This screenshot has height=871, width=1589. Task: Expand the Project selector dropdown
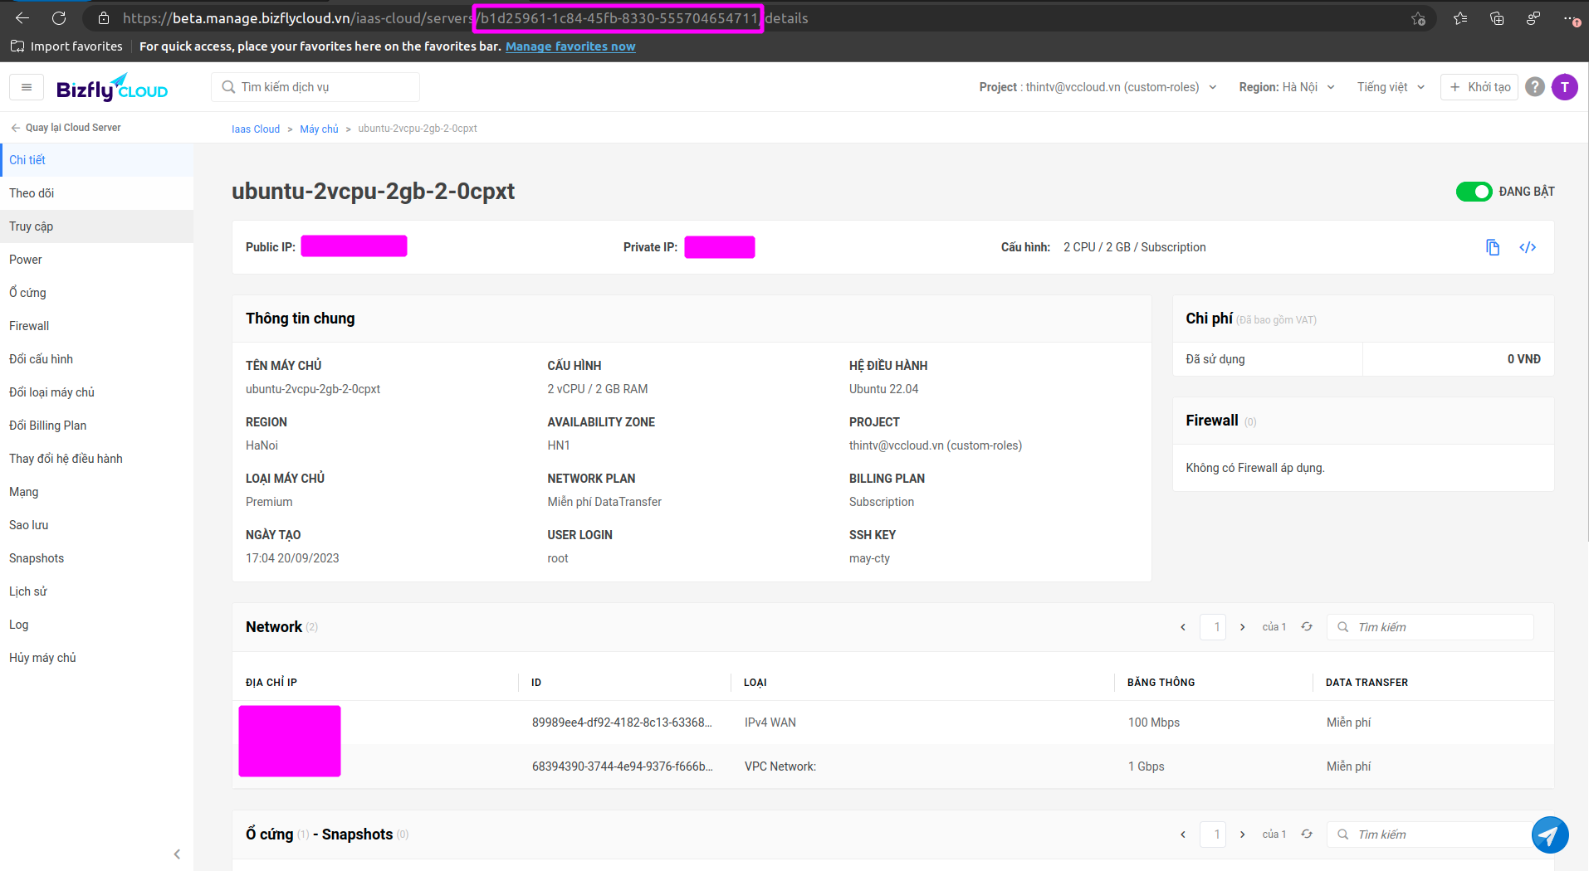click(x=1098, y=87)
